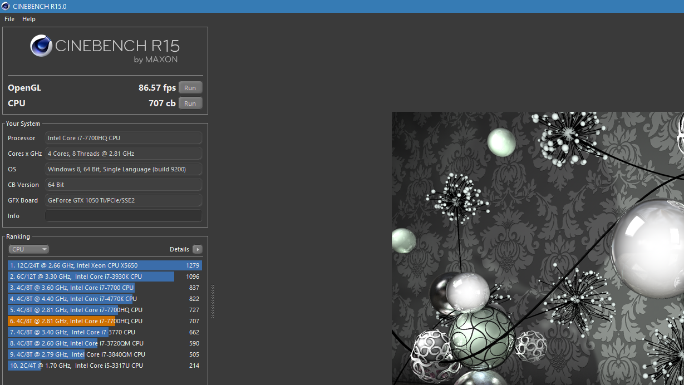
Task: Select the Core i7-3930K ranking entry
Action: coord(105,277)
